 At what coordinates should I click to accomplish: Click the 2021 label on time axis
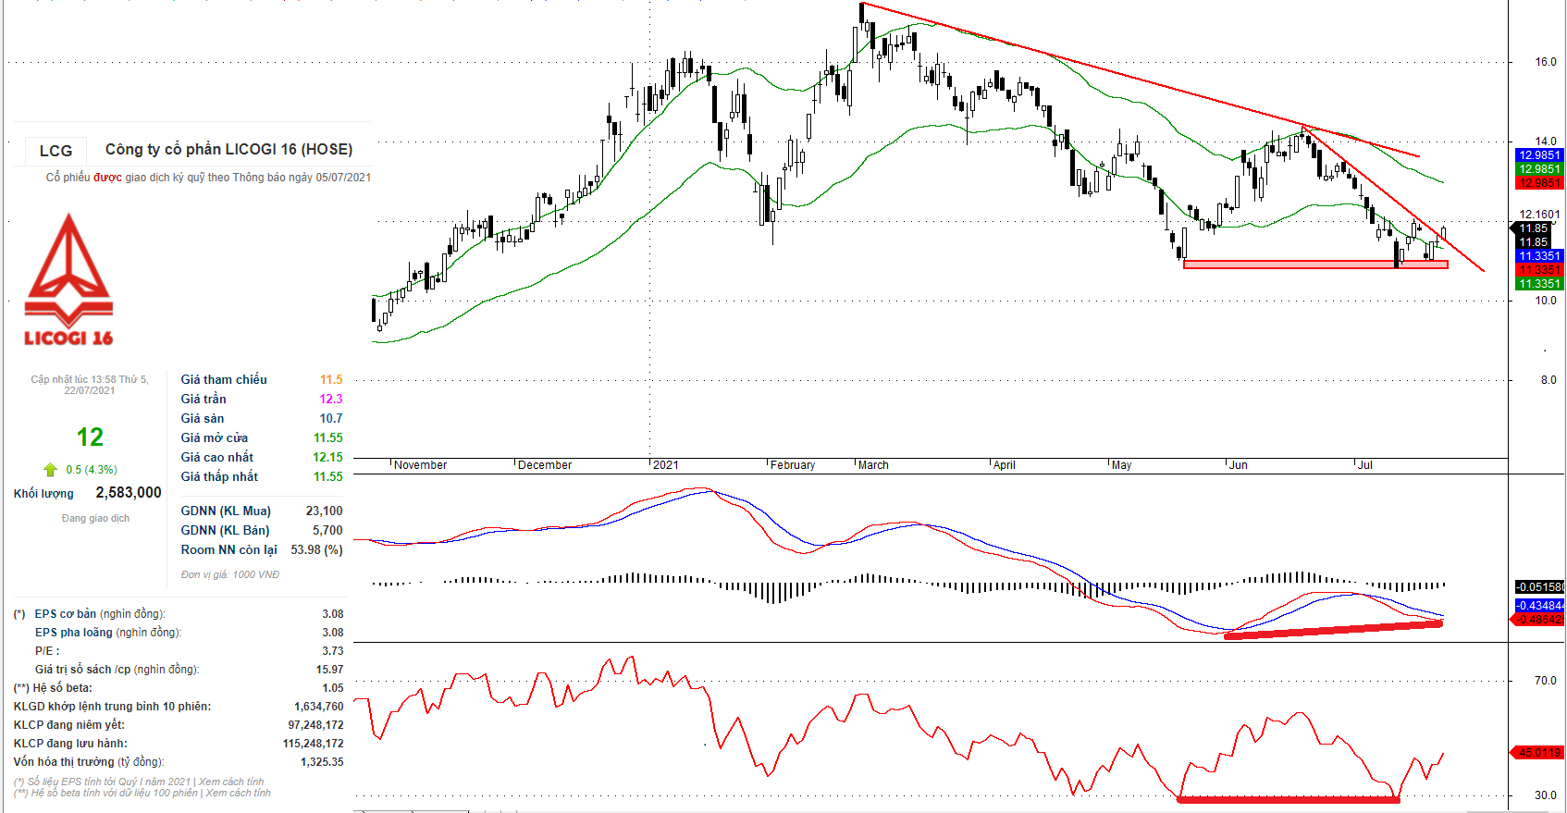[x=666, y=465]
